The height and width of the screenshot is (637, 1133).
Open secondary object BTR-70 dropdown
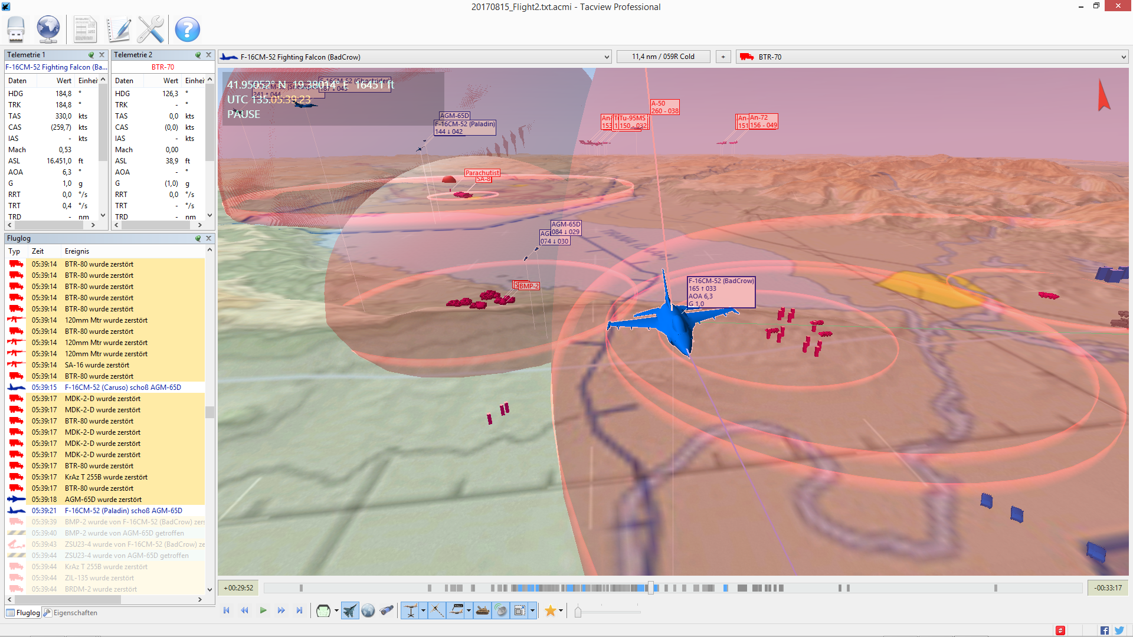point(932,57)
